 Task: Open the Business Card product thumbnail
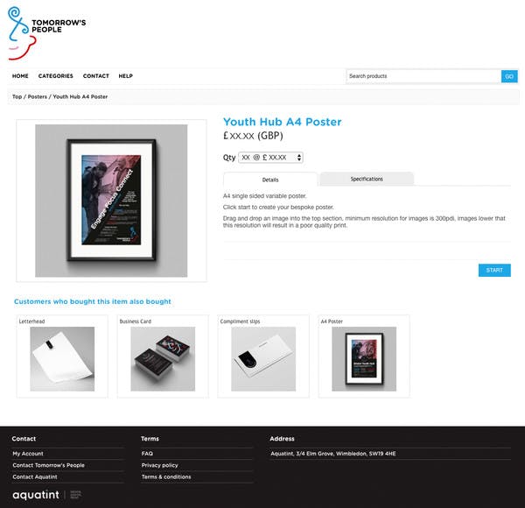point(163,359)
